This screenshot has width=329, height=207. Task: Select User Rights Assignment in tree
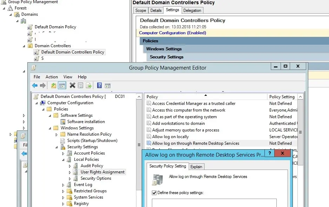tap(103, 172)
